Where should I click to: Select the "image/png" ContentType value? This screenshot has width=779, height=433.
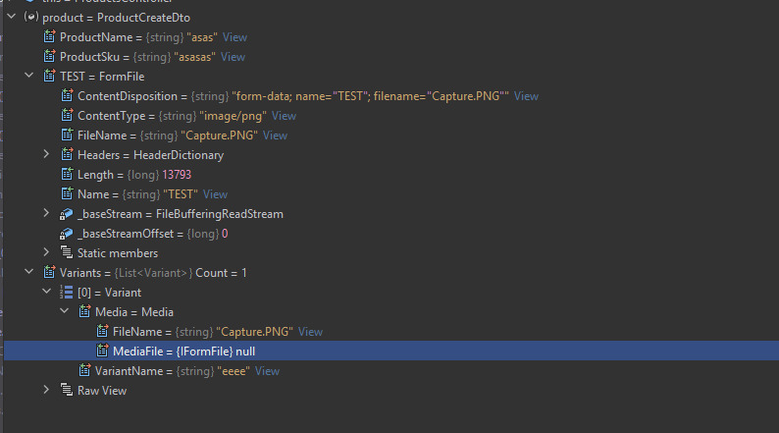click(x=233, y=116)
